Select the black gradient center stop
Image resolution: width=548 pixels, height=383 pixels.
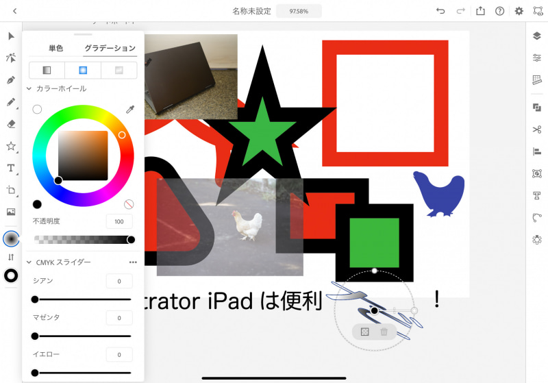point(374,310)
